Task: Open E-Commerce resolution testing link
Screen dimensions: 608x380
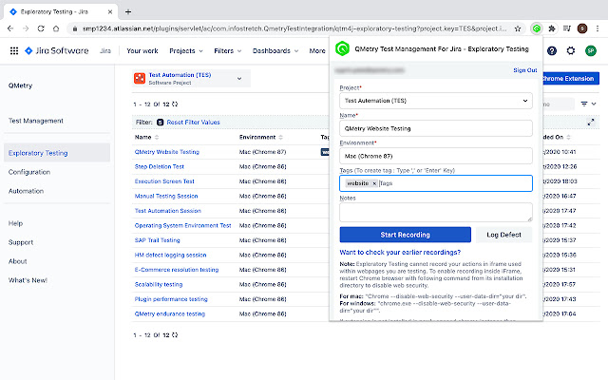Action: (177, 270)
